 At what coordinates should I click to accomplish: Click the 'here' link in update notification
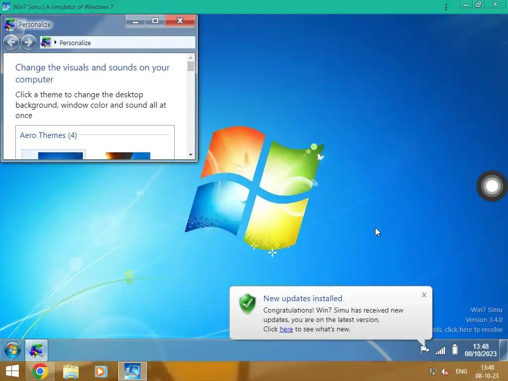(x=286, y=329)
